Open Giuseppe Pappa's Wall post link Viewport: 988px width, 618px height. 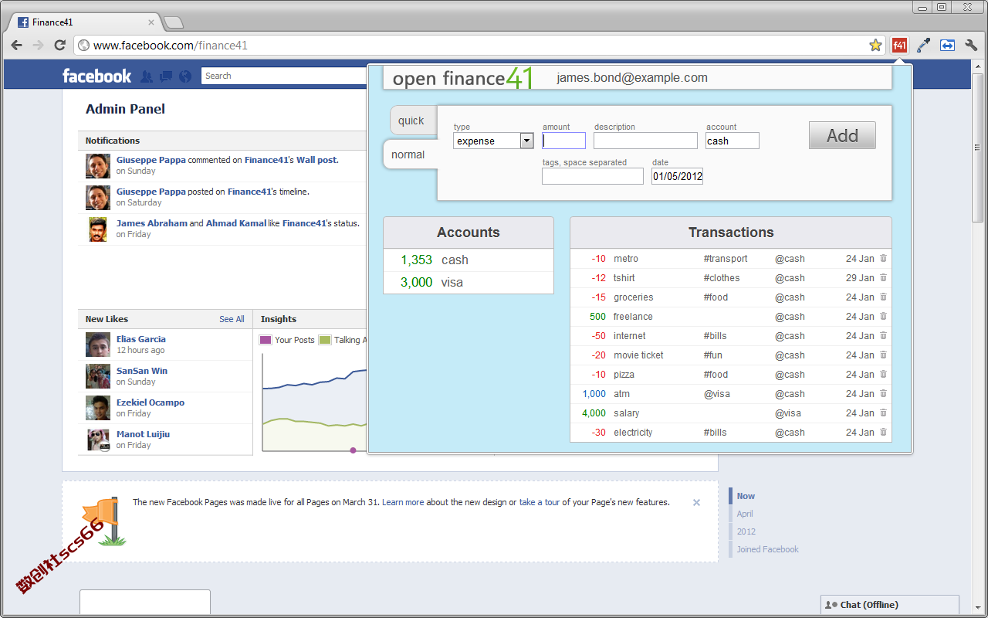coord(317,160)
